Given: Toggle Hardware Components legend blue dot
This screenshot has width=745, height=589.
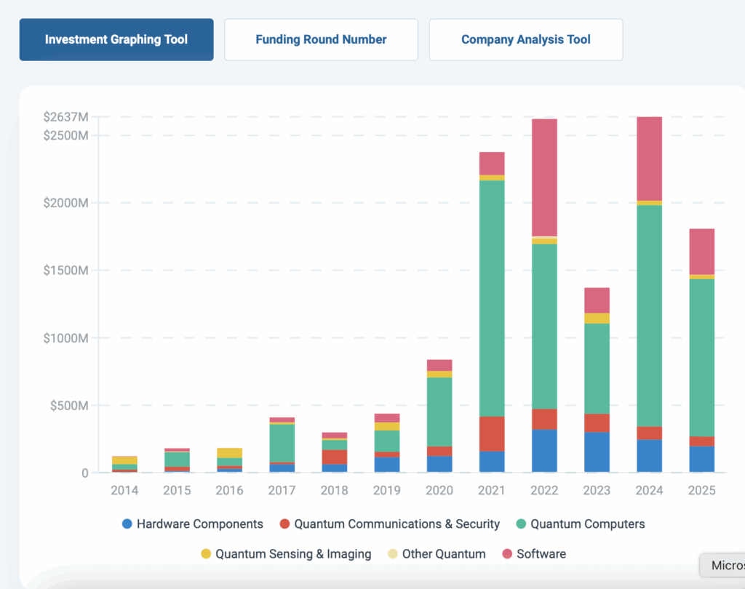Looking at the screenshot, I should pyautogui.click(x=128, y=524).
